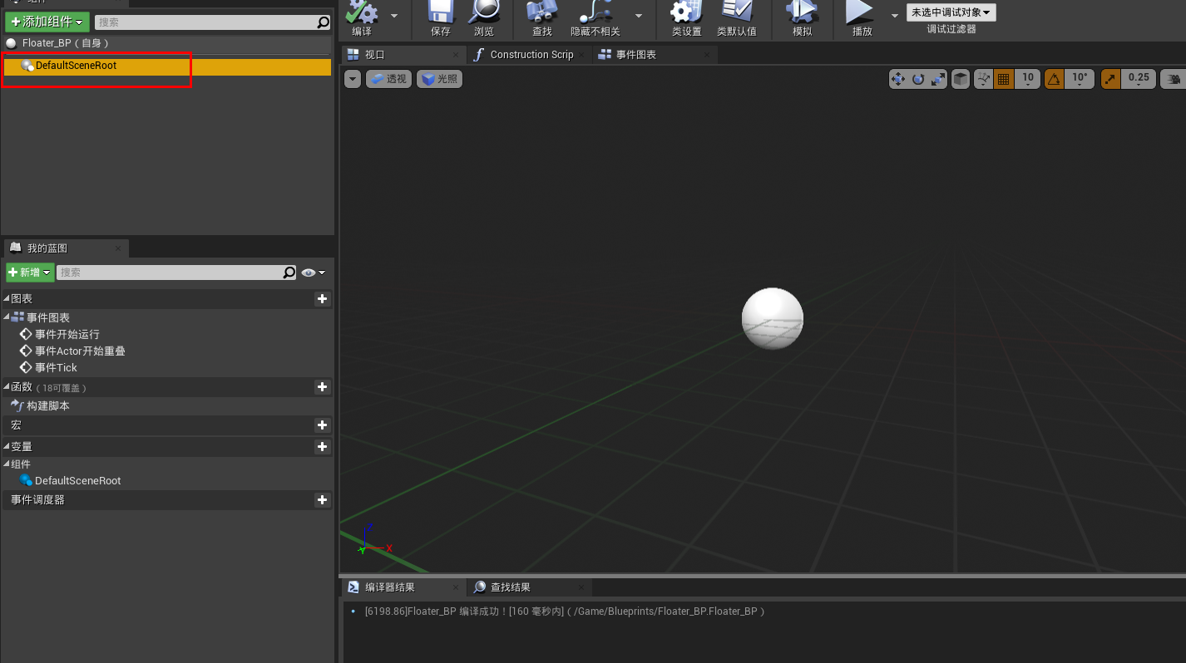Collapse the 事件图表 tree section
Viewport: 1186px width, 663px height.
click(x=8, y=317)
